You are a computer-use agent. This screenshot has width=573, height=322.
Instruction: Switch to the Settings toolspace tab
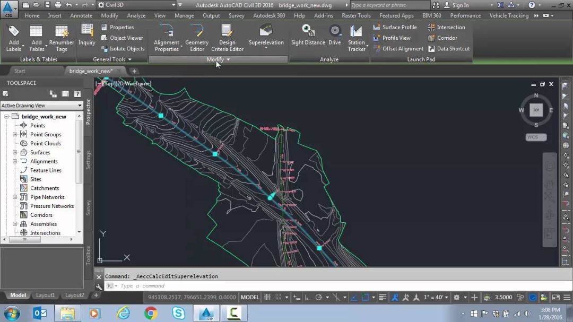pyautogui.click(x=88, y=160)
